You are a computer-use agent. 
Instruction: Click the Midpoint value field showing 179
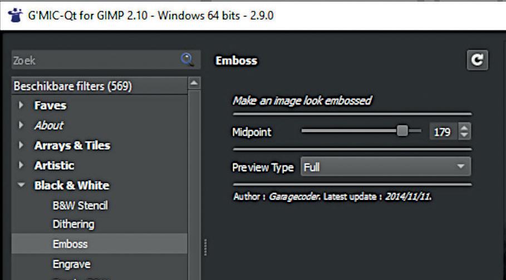click(x=443, y=132)
